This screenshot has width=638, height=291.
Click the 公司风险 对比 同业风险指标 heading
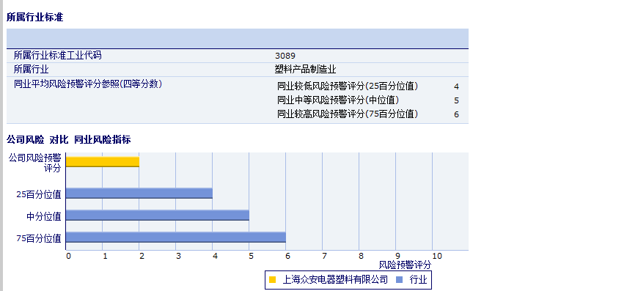[69, 140]
